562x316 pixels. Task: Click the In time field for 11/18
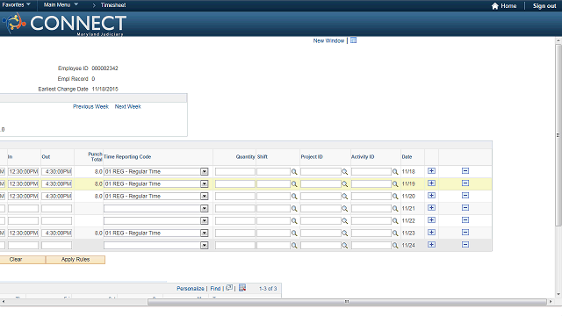coord(24,172)
